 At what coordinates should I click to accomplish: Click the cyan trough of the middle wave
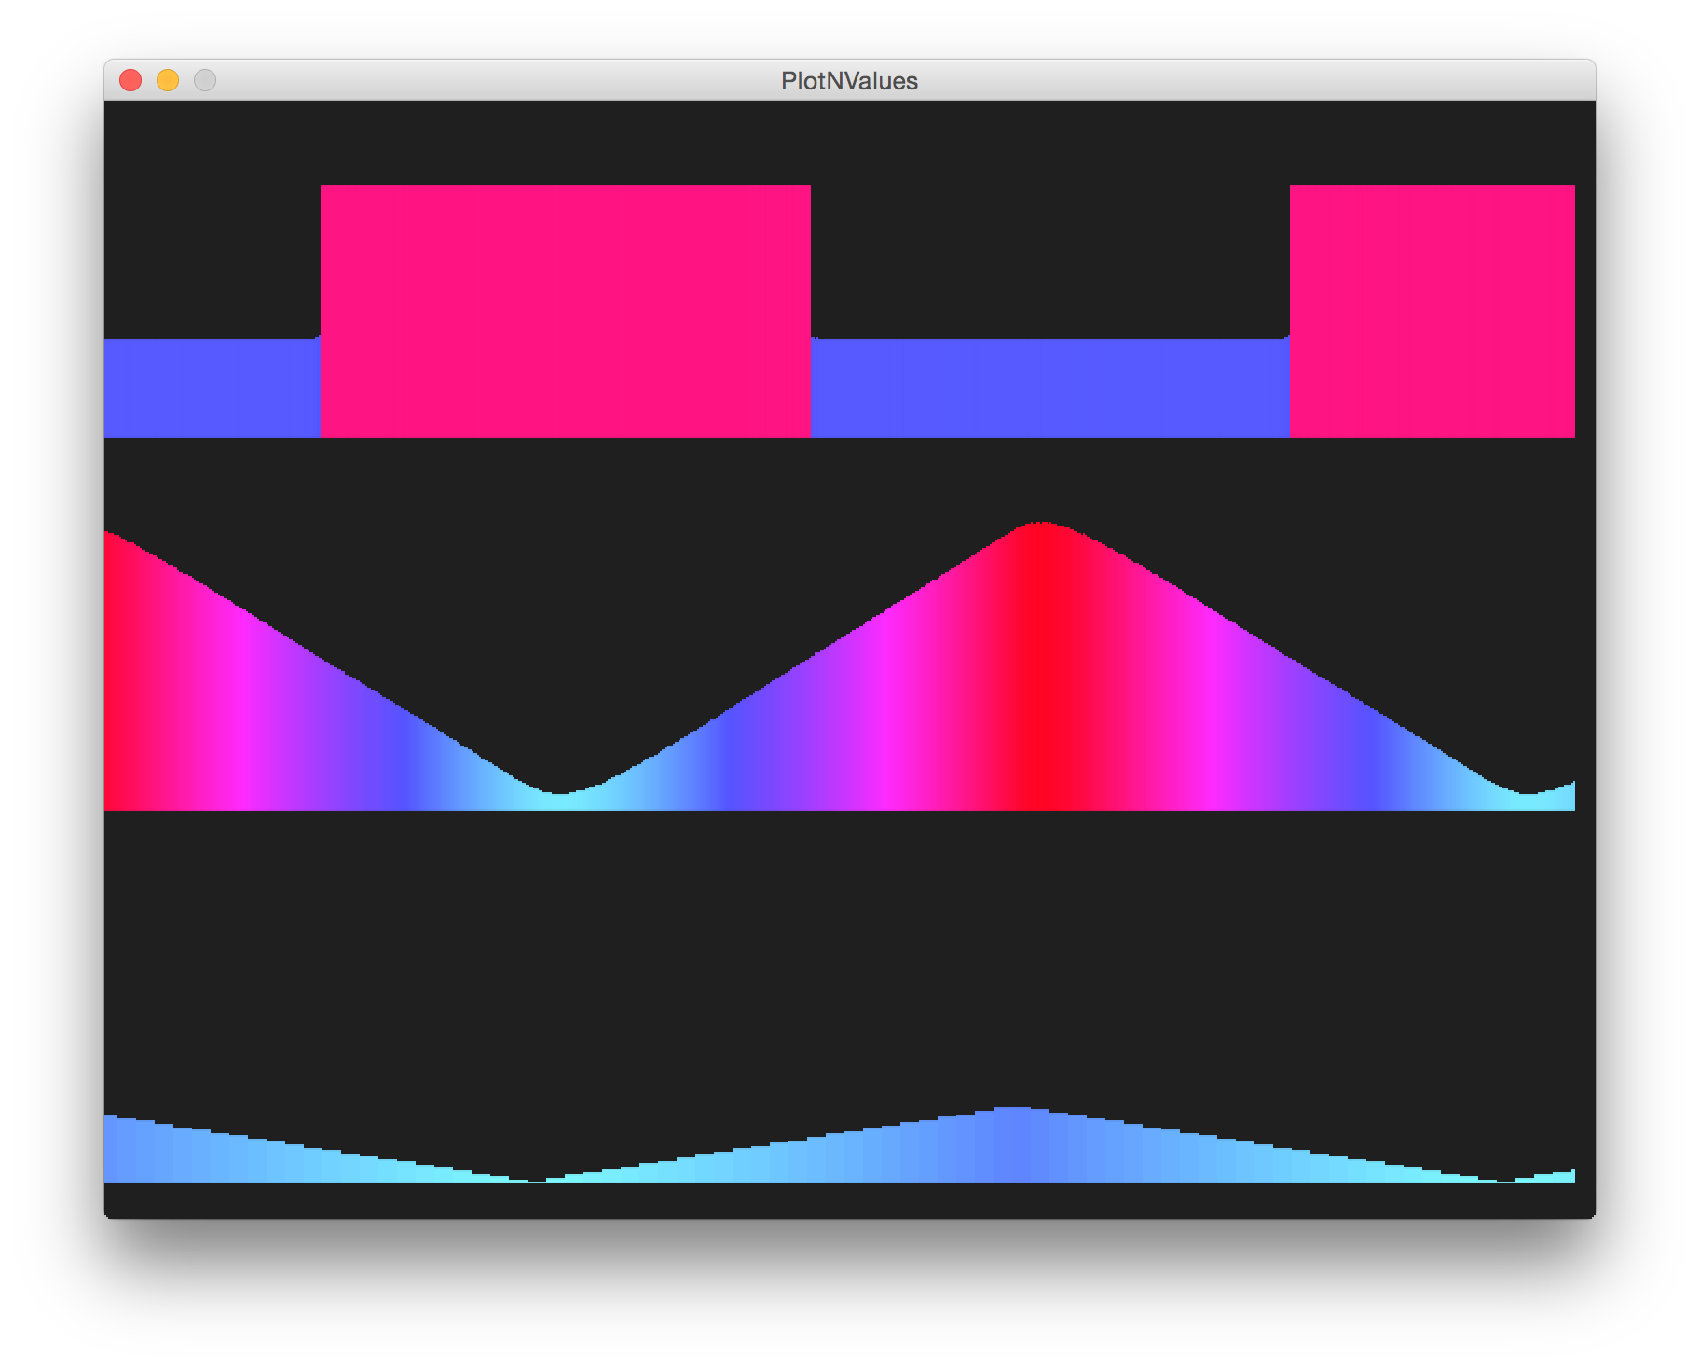560,801
